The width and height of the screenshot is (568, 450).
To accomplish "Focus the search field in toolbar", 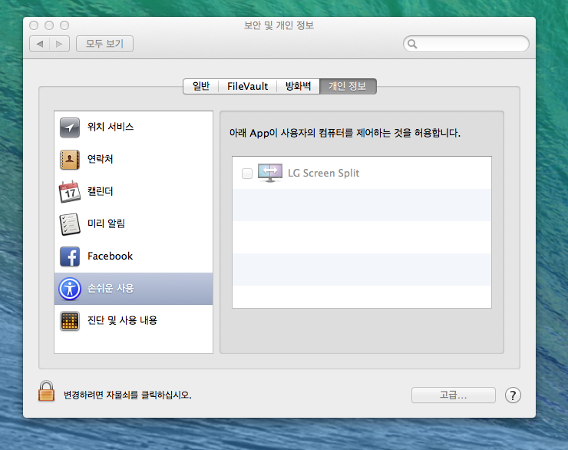I will [x=466, y=44].
